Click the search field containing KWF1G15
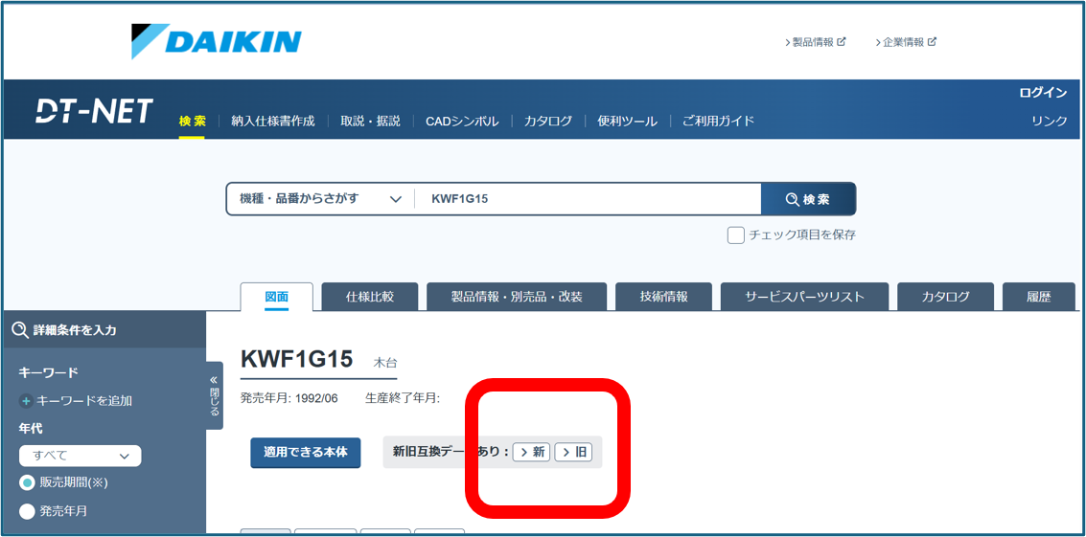 point(588,199)
